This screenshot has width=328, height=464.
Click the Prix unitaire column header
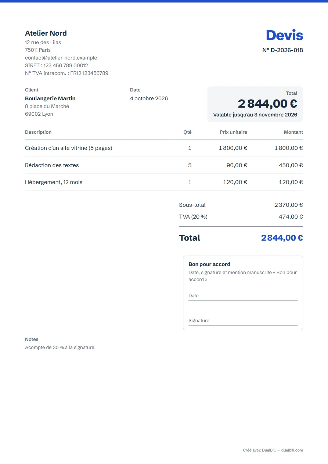(233, 132)
